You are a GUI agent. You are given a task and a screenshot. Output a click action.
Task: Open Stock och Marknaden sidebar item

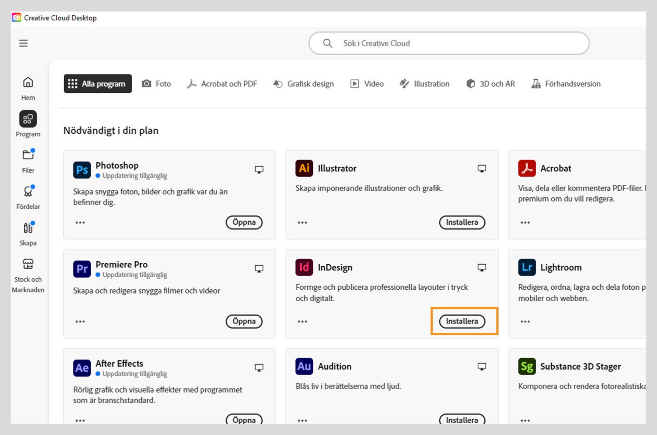click(x=28, y=275)
